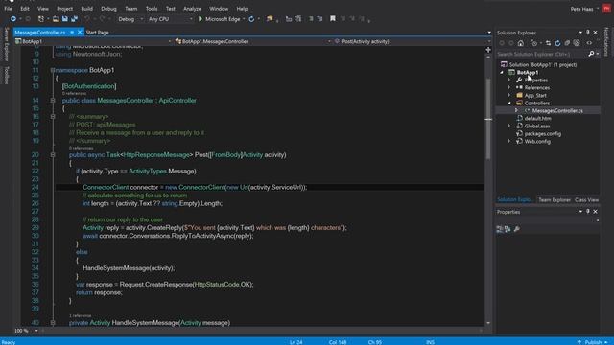Open the File menu
Screen dimensions: 614x345
pyautogui.click(x=8, y=9)
